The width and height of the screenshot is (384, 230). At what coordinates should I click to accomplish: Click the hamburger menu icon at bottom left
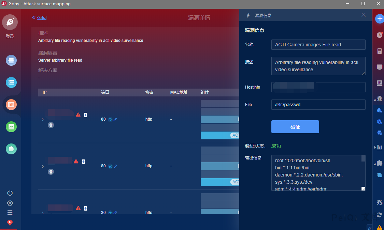click(10, 213)
